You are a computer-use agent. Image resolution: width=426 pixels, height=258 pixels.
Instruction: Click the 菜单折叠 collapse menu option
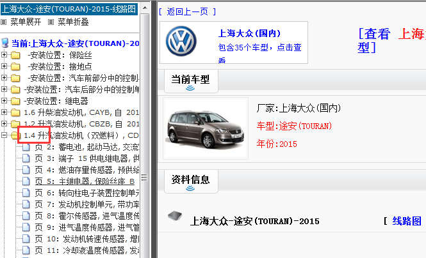pyautogui.click(x=73, y=22)
